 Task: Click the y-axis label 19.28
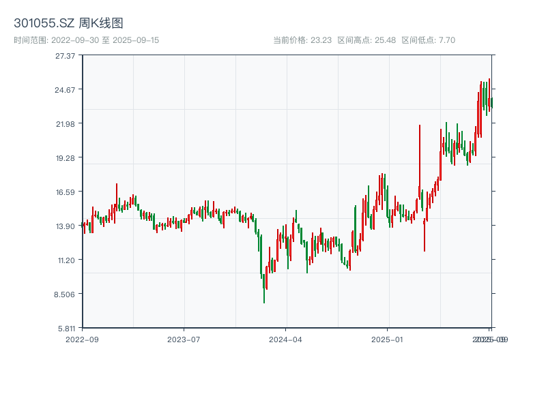pyautogui.click(x=66, y=158)
